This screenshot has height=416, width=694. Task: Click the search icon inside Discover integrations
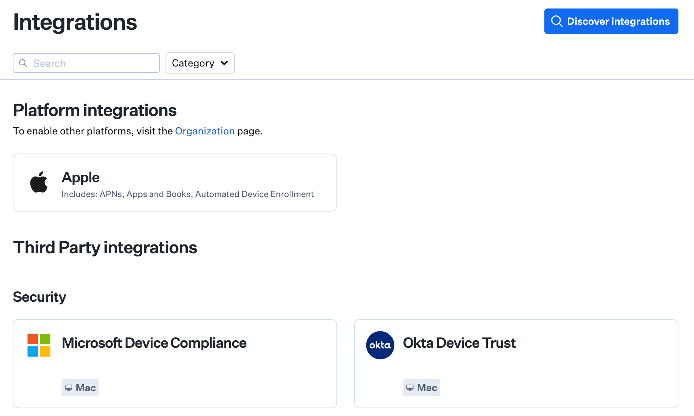pos(557,21)
